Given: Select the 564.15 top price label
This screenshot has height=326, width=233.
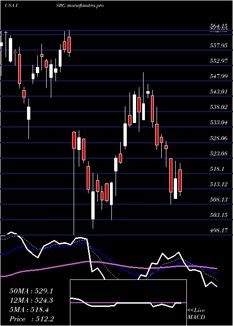Looking at the screenshot, I should [219, 26].
